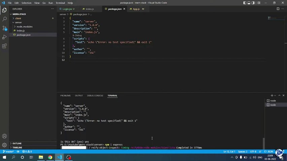Screen dimensions: 287x161
Task: Open the Go menu
Action: click(x=44, y=3)
